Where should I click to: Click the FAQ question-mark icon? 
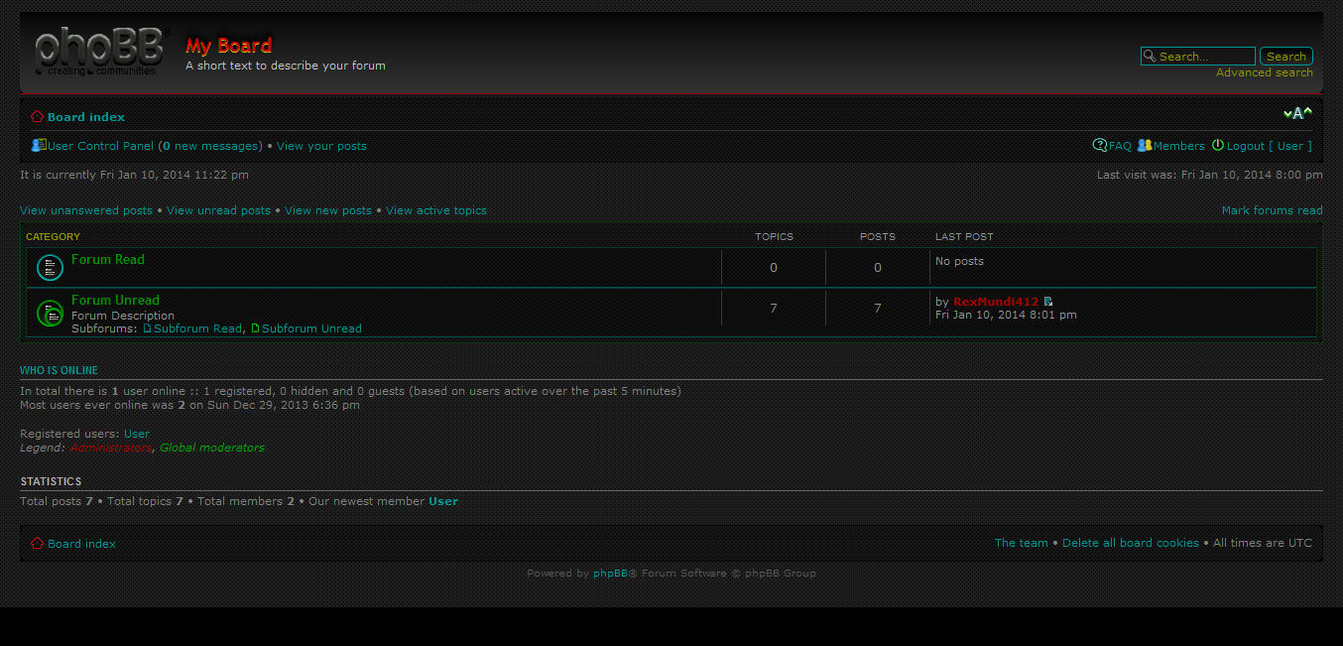pyautogui.click(x=1098, y=145)
